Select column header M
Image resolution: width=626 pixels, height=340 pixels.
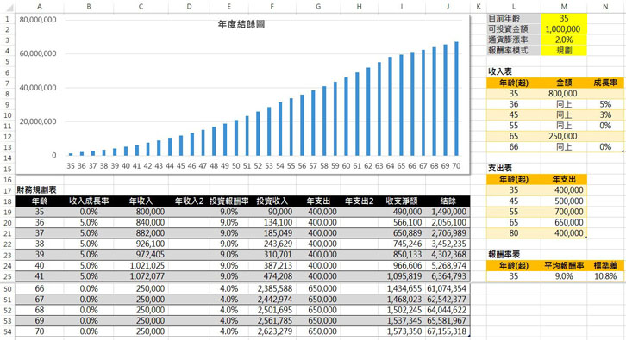pos(564,6)
